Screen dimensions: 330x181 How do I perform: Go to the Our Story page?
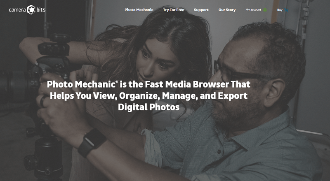pos(227,10)
